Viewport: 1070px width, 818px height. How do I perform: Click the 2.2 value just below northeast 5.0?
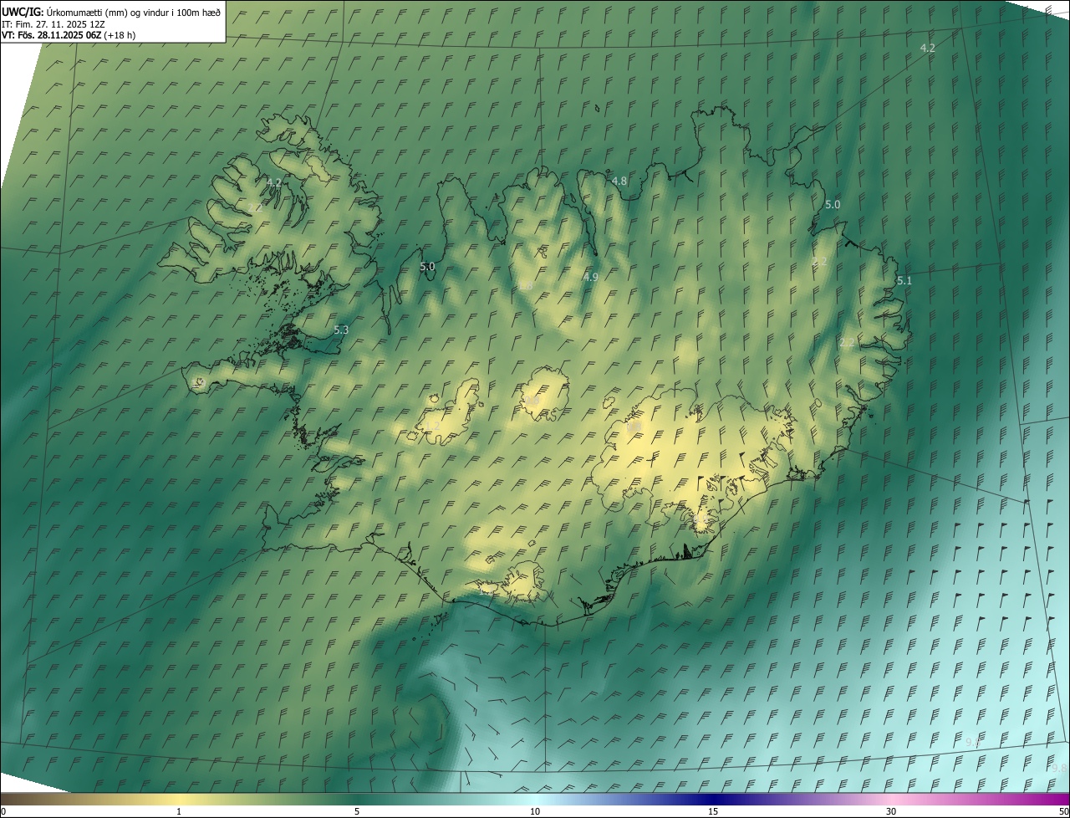pyautogui.click(x=819, y=262)
